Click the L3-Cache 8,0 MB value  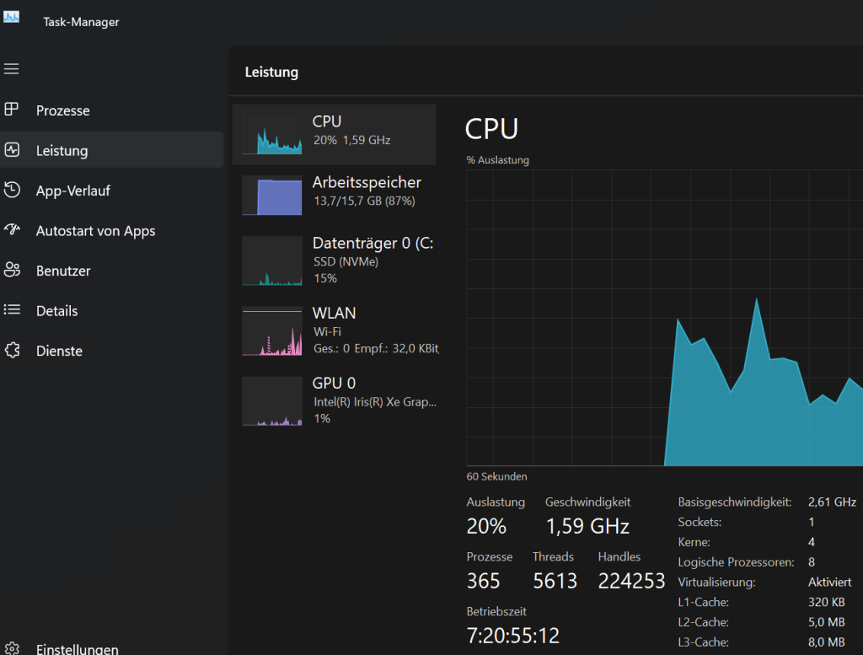(x=826, y=642)
